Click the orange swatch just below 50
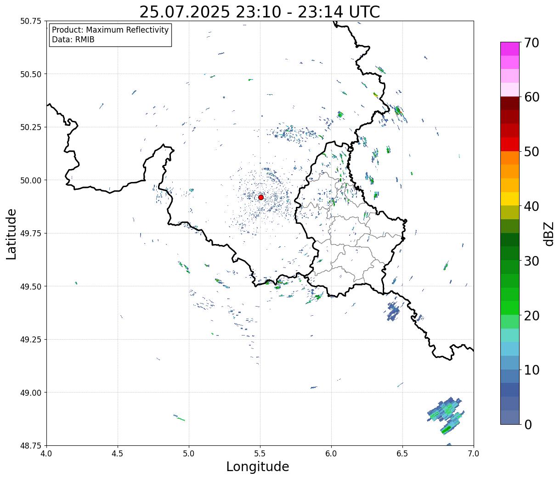 tap(510, 158)
